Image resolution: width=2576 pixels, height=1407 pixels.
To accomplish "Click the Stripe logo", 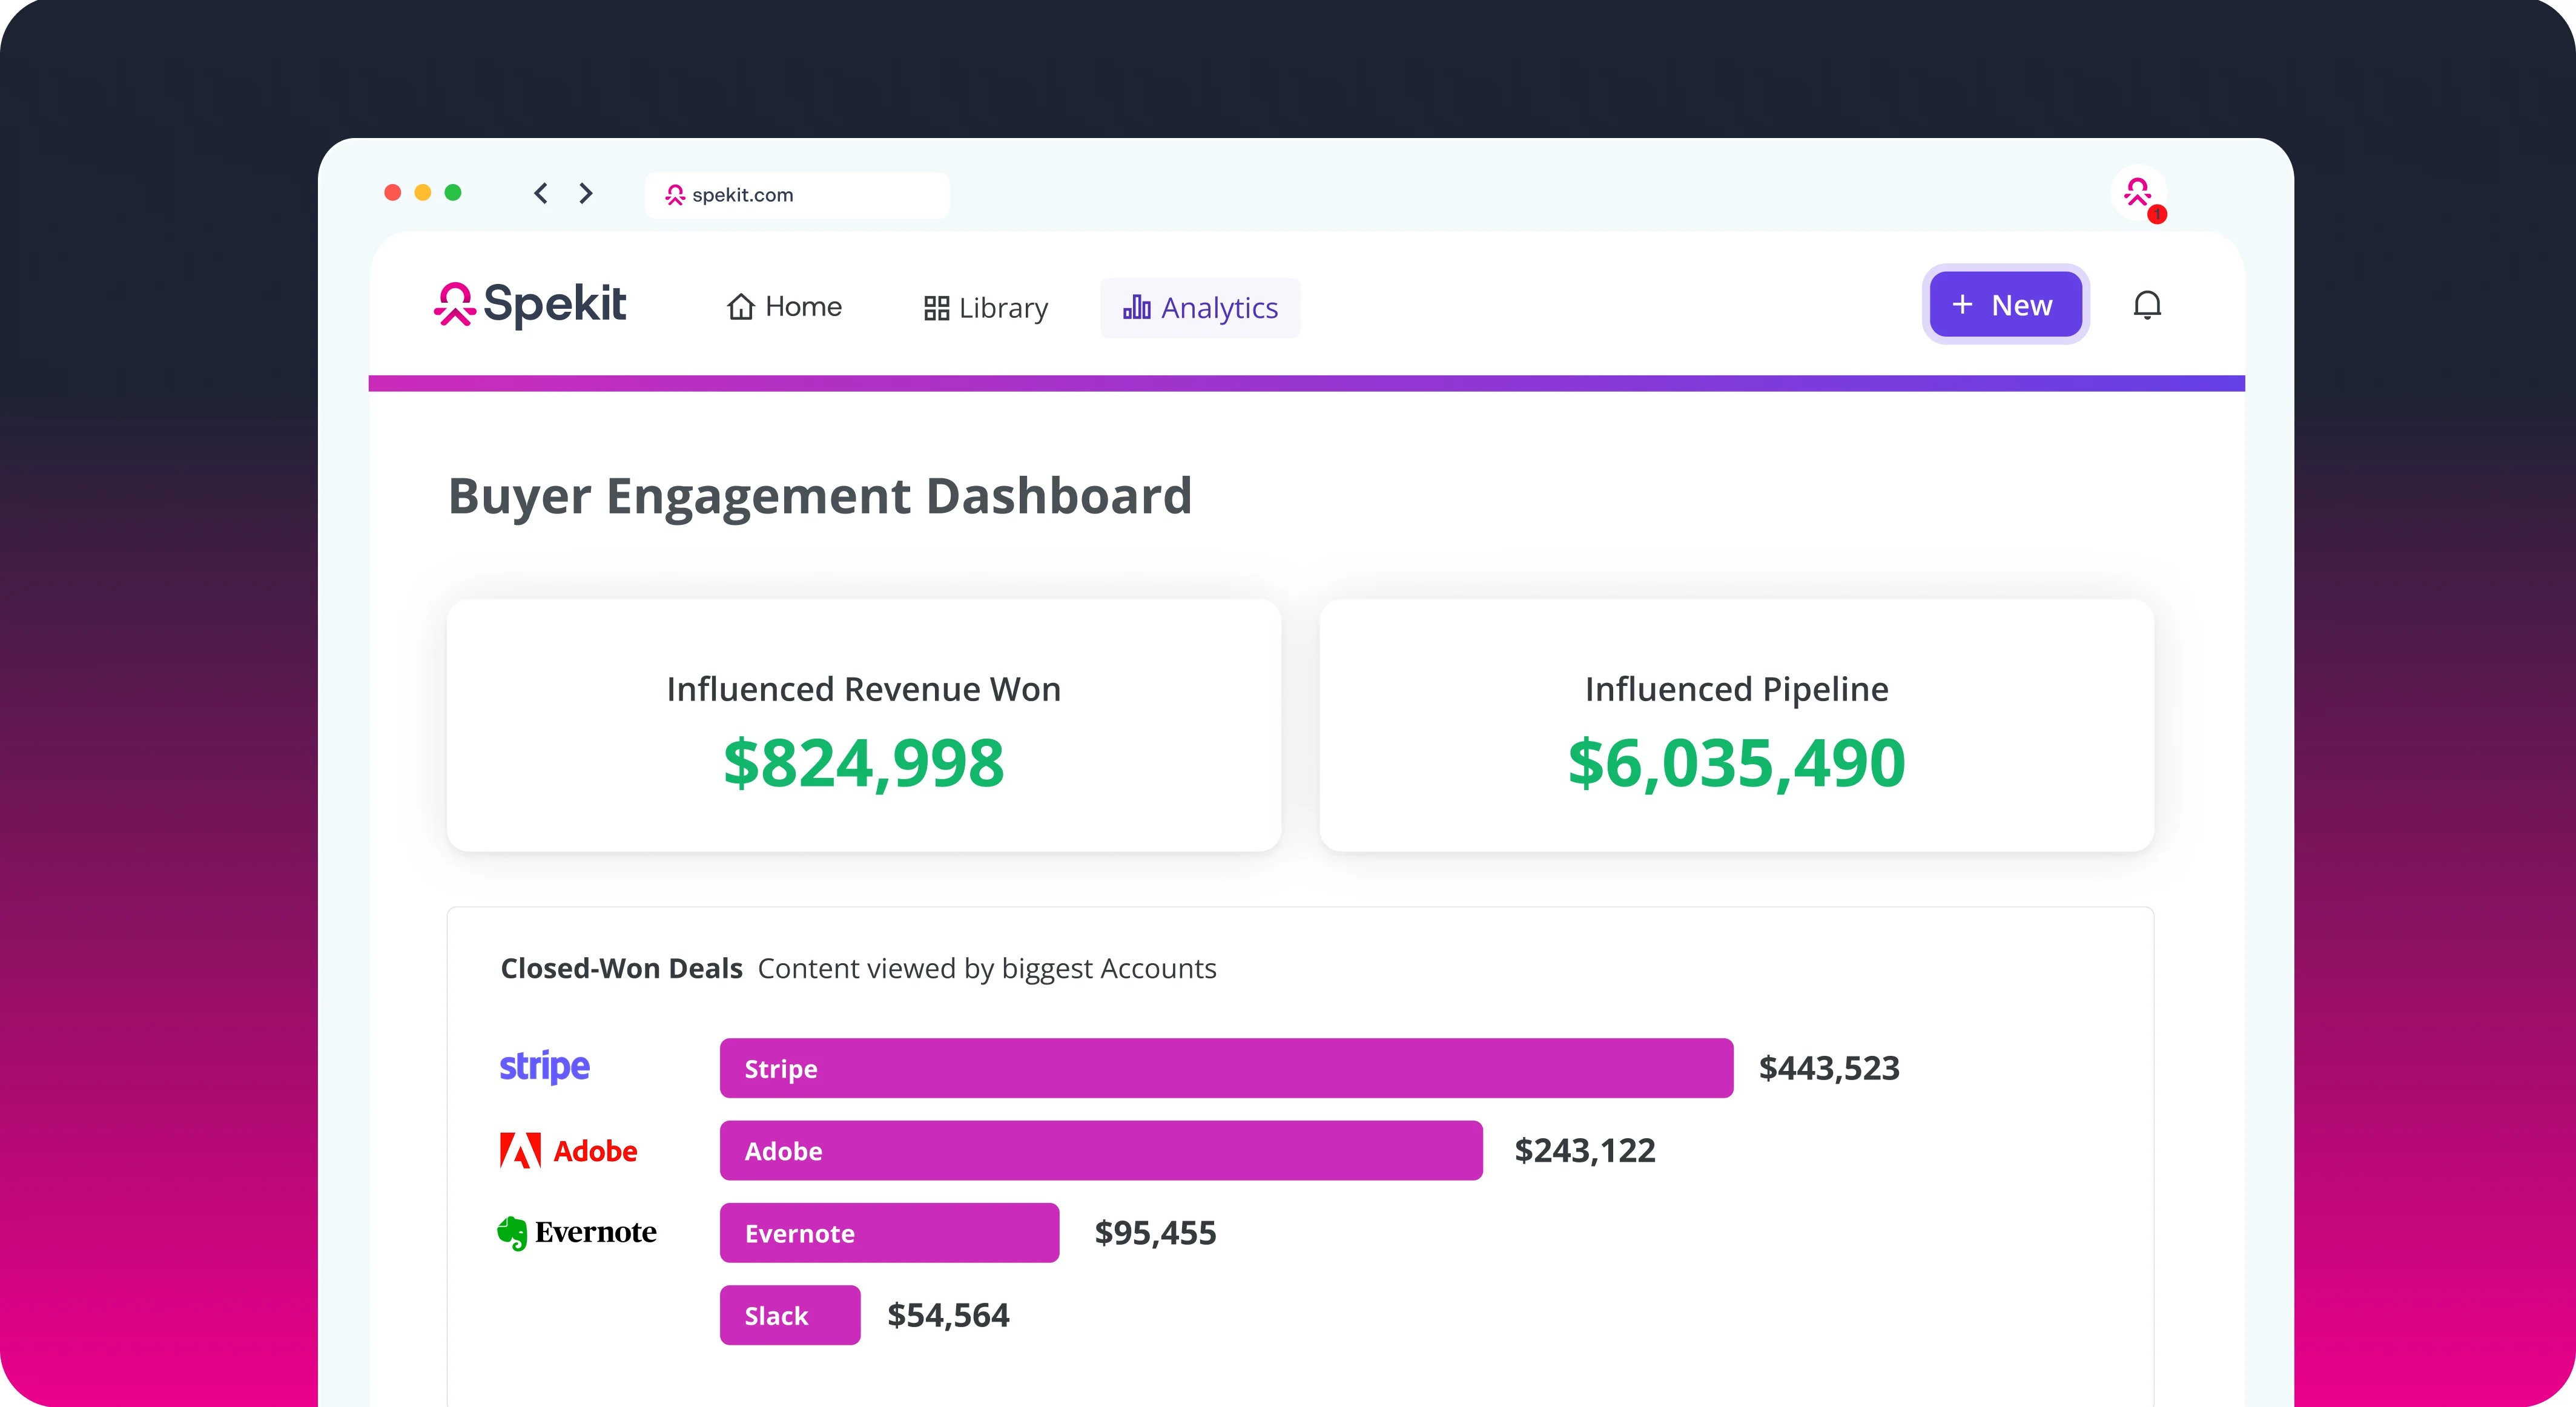I will [545, 1067].
